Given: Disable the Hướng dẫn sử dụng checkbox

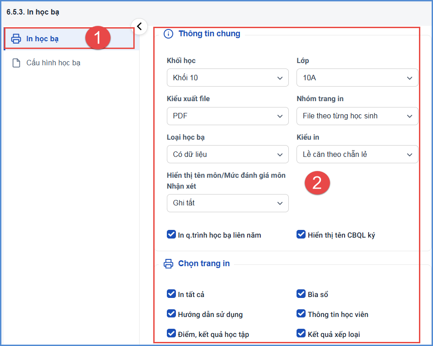Looking at the screenshot, I should click(x=171, y=314).
